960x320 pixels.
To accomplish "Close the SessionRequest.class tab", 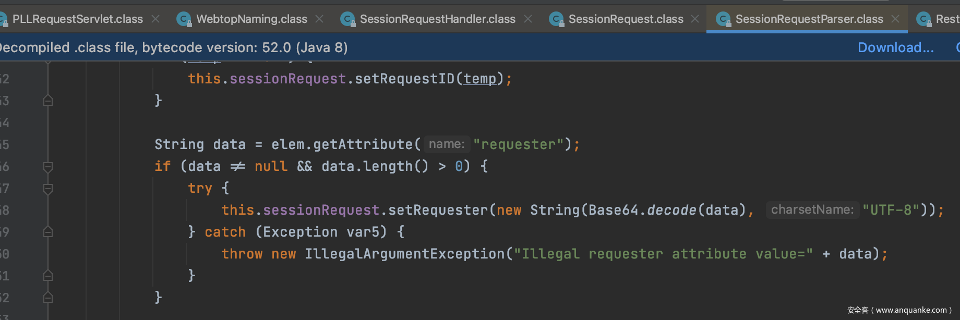I will tap(695, 19).
